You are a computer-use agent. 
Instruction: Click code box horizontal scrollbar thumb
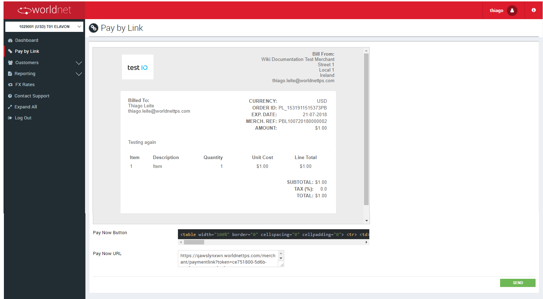coord(194,242)
